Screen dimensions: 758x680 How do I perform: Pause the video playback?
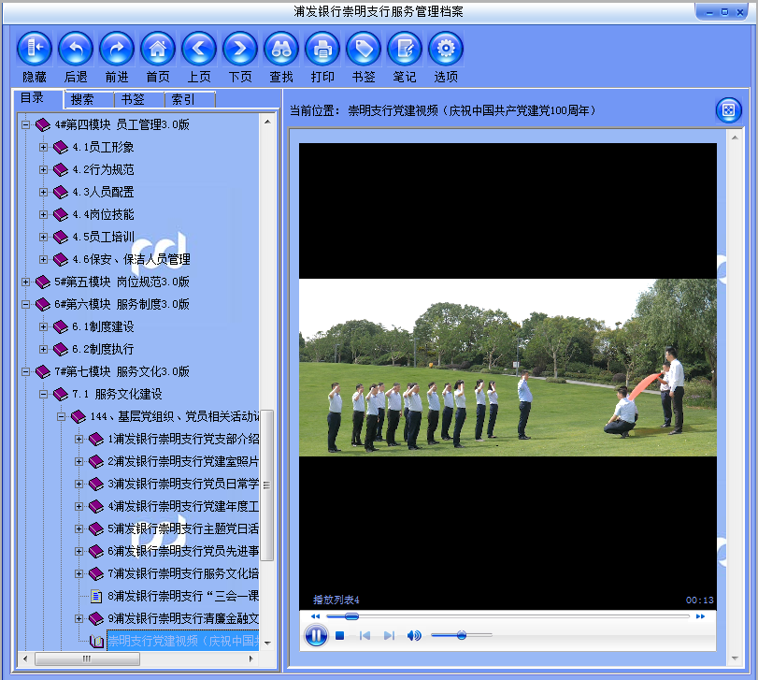[x=316, y=635]
